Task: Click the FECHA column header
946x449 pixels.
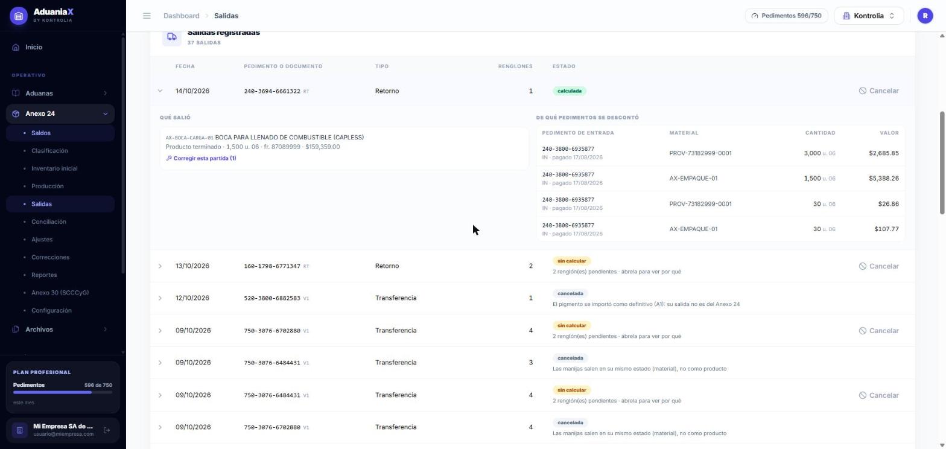Action: tap(185, 66)
